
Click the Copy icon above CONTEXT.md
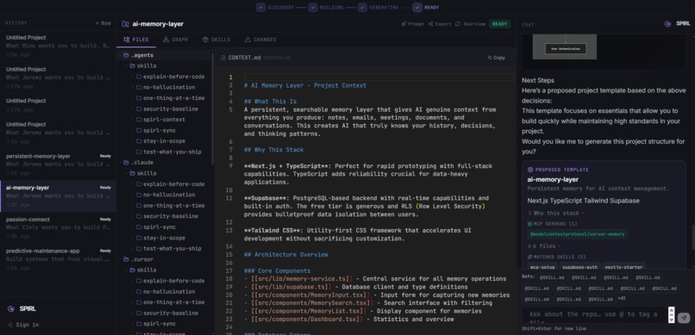490,58
